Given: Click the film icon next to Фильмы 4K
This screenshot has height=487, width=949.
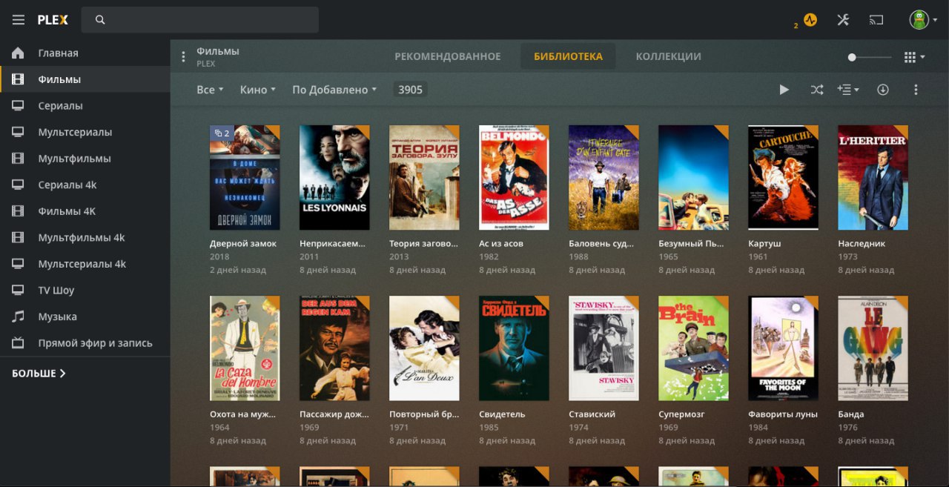Looking at the screenshot, I should pos(19,211).
